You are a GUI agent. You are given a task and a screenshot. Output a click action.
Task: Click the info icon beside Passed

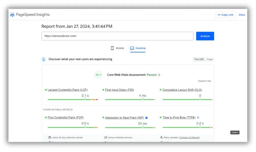click(159, 75)
